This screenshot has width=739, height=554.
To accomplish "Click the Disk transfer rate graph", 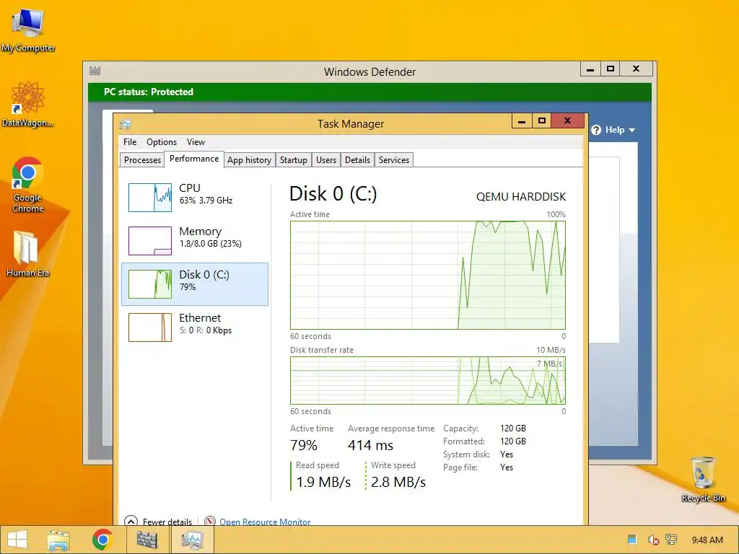I will (x=427, y=381).
